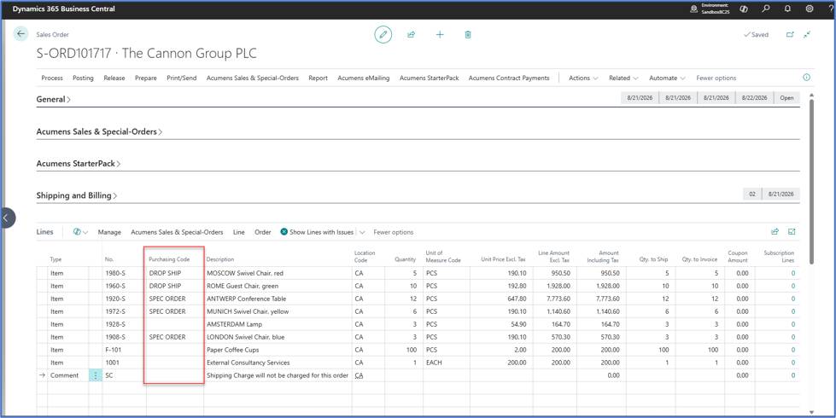Collapse the page with the arrows icon

pyautogui.click(x=807, y=35)
